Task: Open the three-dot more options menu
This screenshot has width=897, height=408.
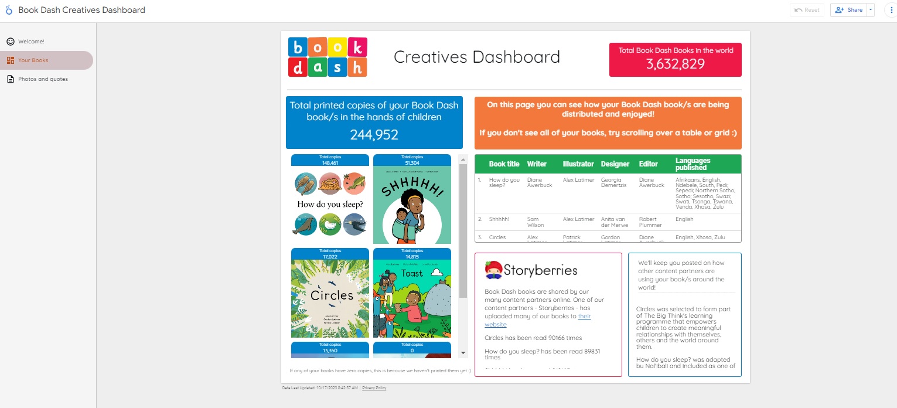Action: click(891, 10)
